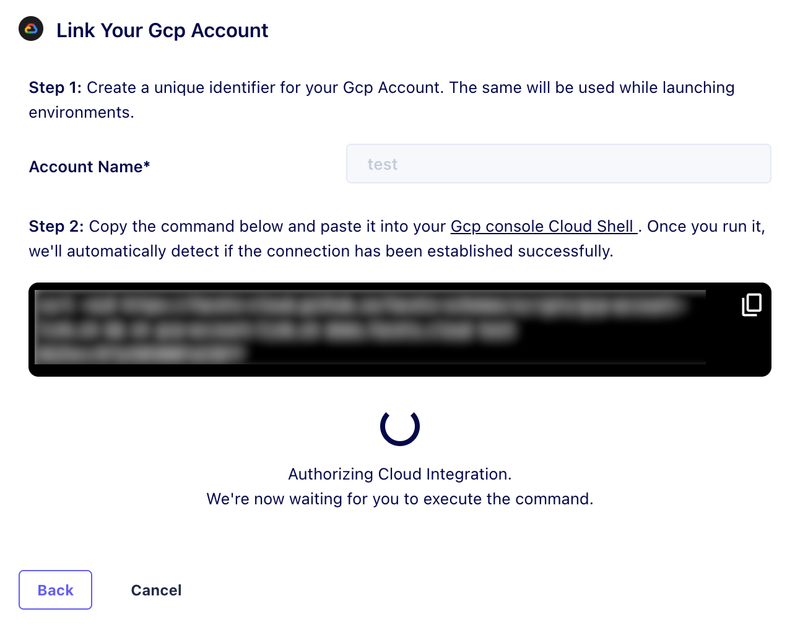Copy the command with the clipboard icon
This screenshot has height=627, width=795.
752,304
